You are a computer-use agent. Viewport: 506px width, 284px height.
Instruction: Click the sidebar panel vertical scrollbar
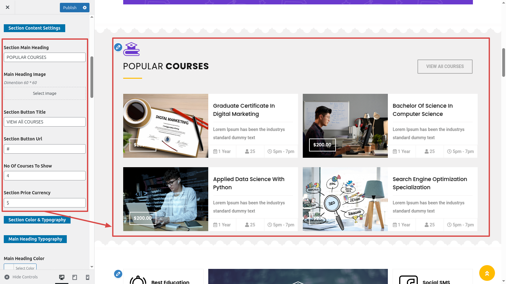click(x=92, y=77)
